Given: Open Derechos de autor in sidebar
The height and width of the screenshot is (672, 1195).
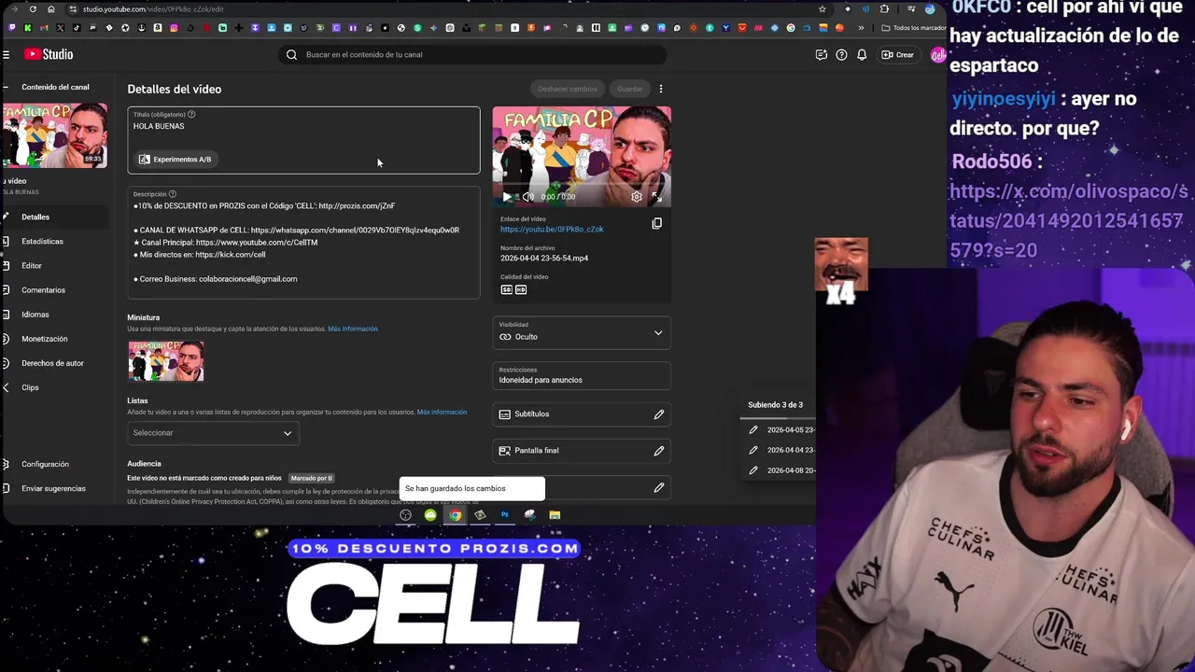Looking at the screenshot, I should pos(54,363).
